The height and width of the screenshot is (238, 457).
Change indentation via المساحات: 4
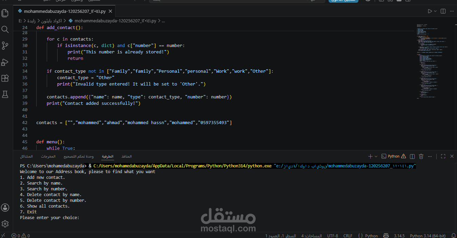coord(312,236)
